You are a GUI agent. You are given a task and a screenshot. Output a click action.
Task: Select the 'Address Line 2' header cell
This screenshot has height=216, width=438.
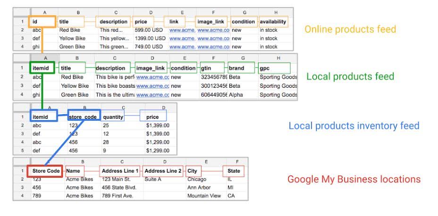coord(162,171)
